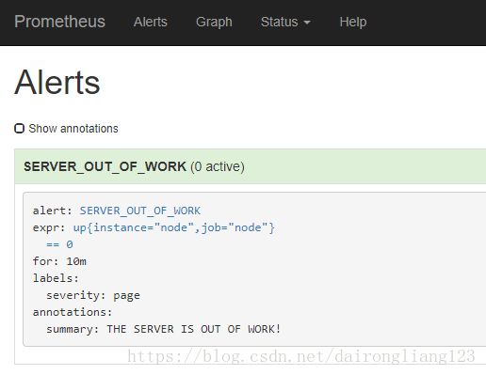Screen dimensions: 486x375
Task: Open the Alerts navigation item
Action: [151, 22]
